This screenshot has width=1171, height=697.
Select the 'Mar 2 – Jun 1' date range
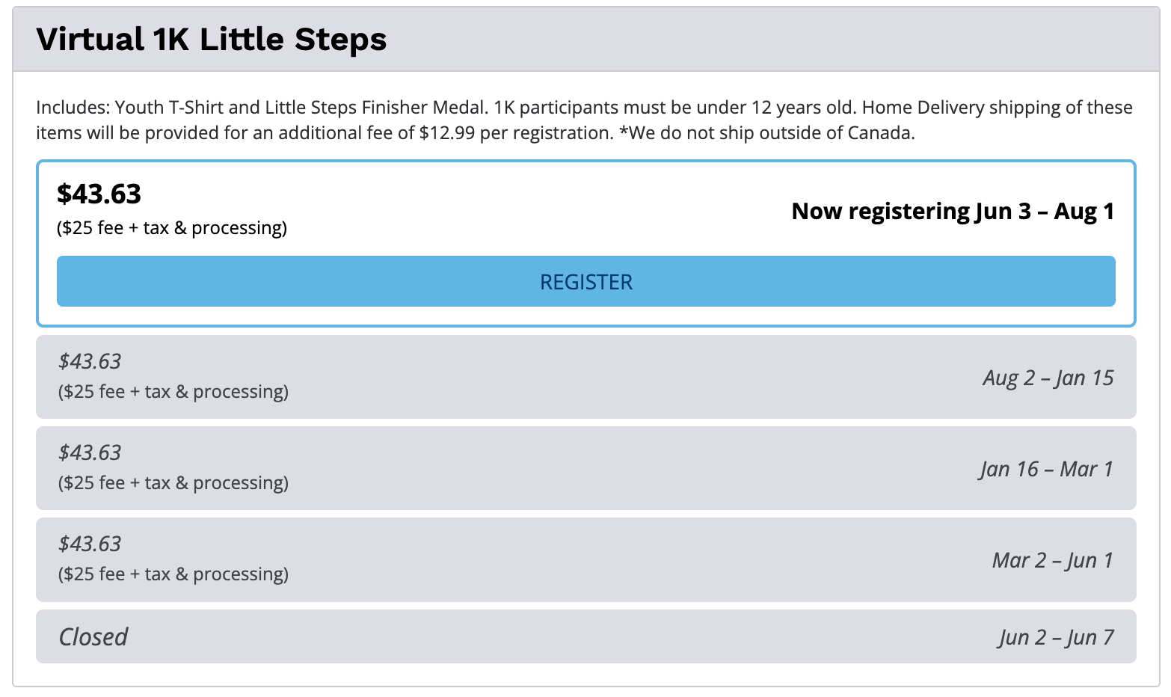pyautogui.click(x=1052, y=561)
